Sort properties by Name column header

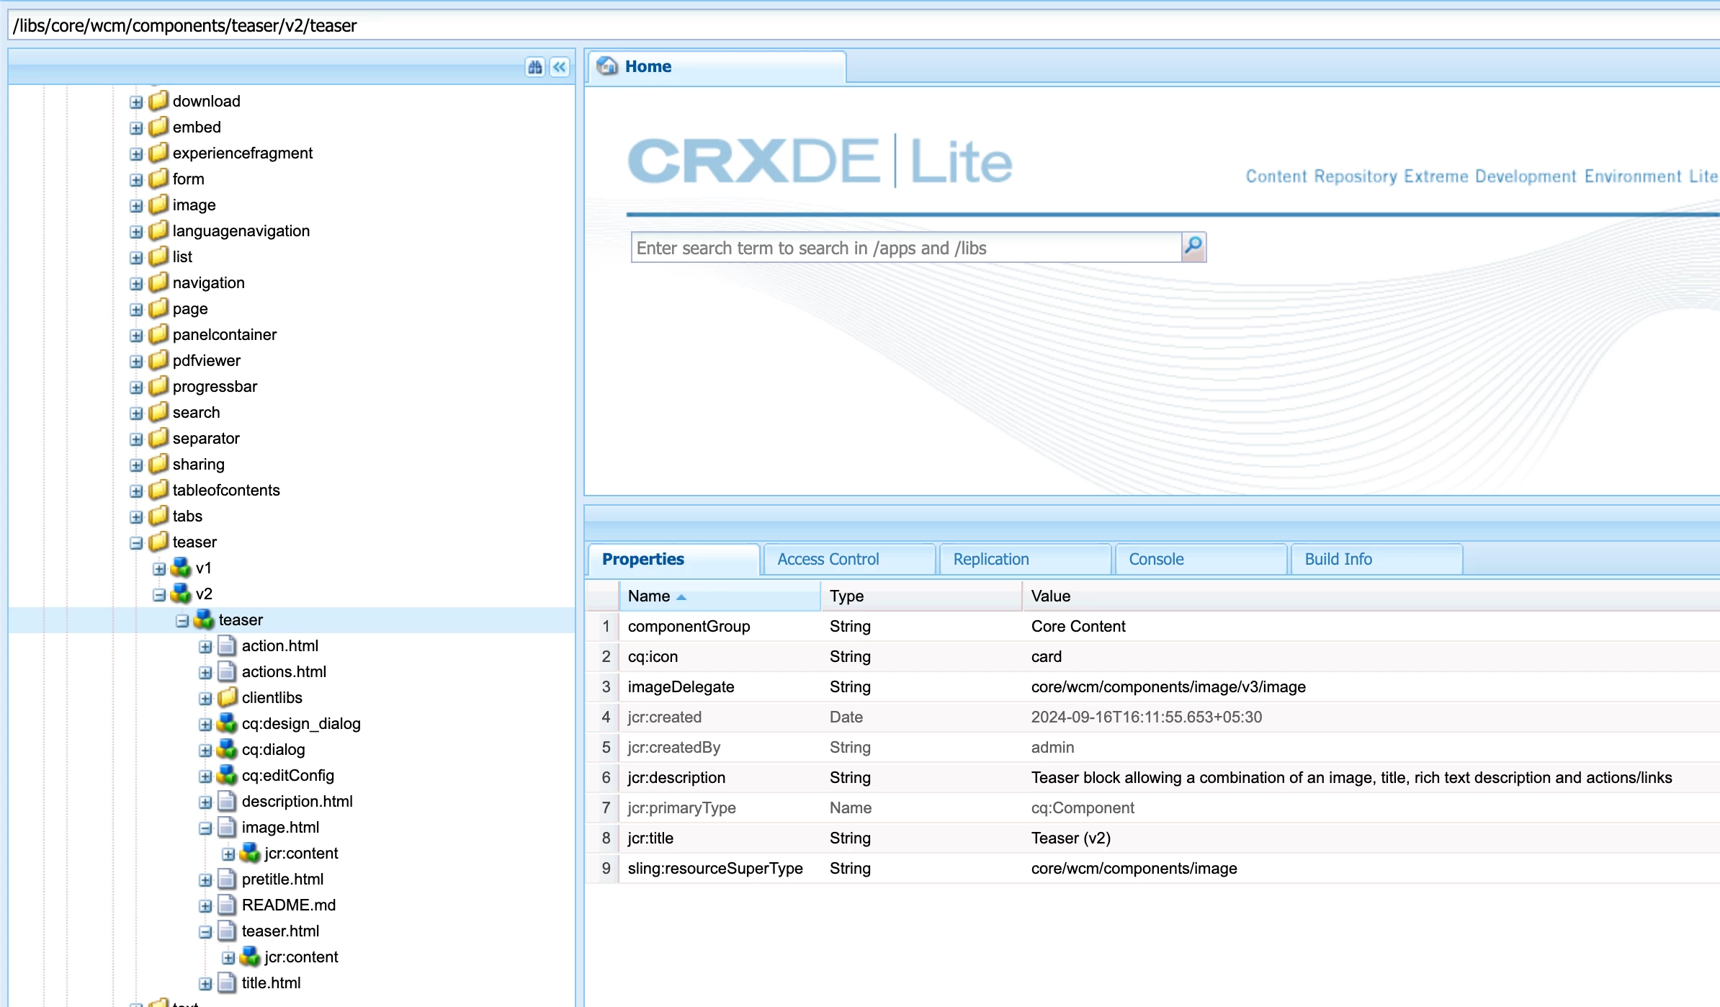coord(649,596)
